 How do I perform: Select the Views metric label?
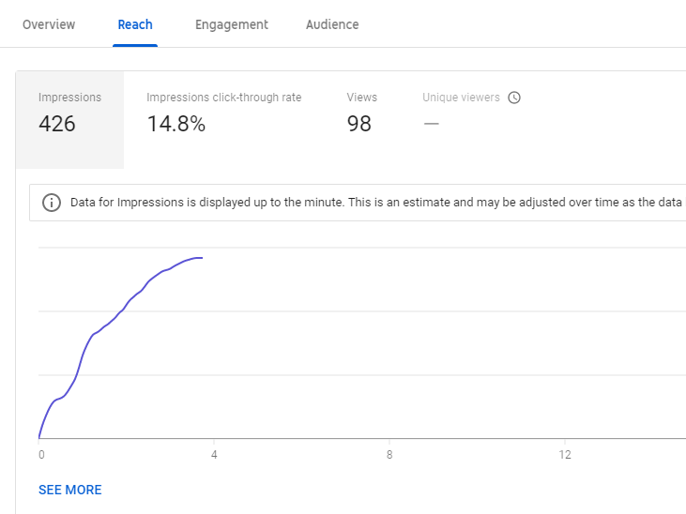361,98
